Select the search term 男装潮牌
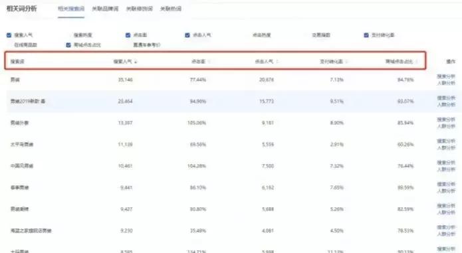 click(19, 209)
